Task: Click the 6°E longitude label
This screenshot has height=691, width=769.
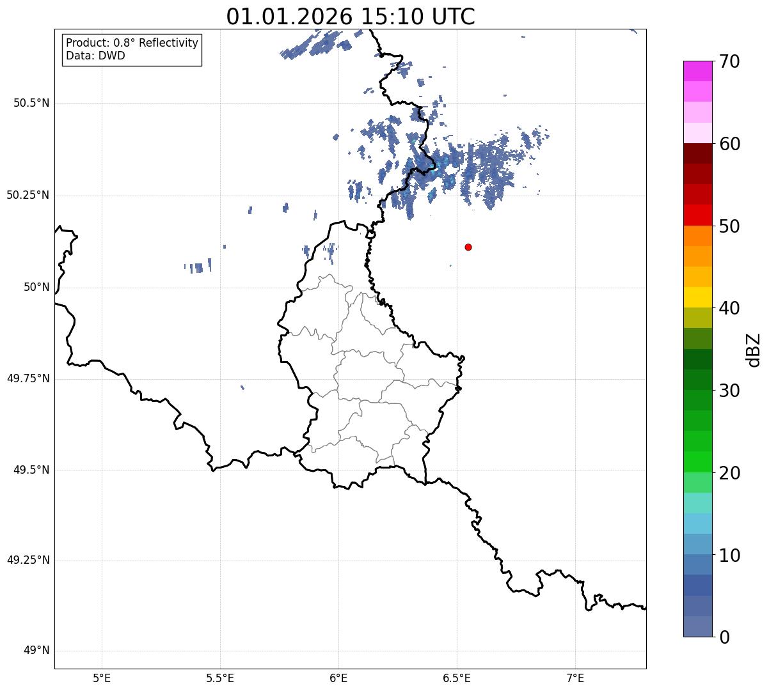Action: click(338, 678)
